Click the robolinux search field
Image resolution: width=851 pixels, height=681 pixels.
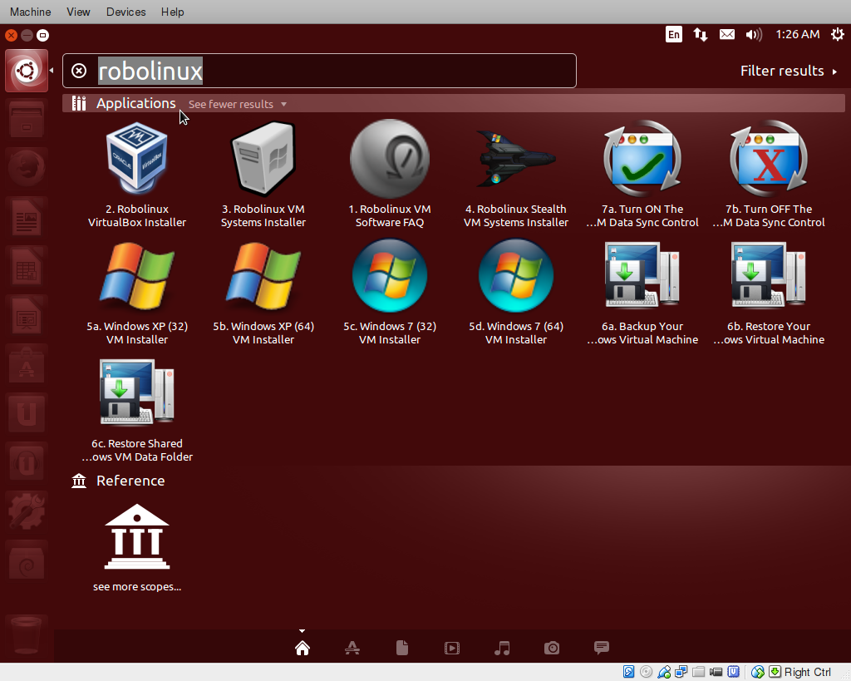[x=319, y=71]
